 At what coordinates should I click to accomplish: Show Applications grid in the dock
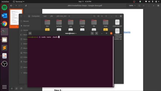click(x=5, y=87)
